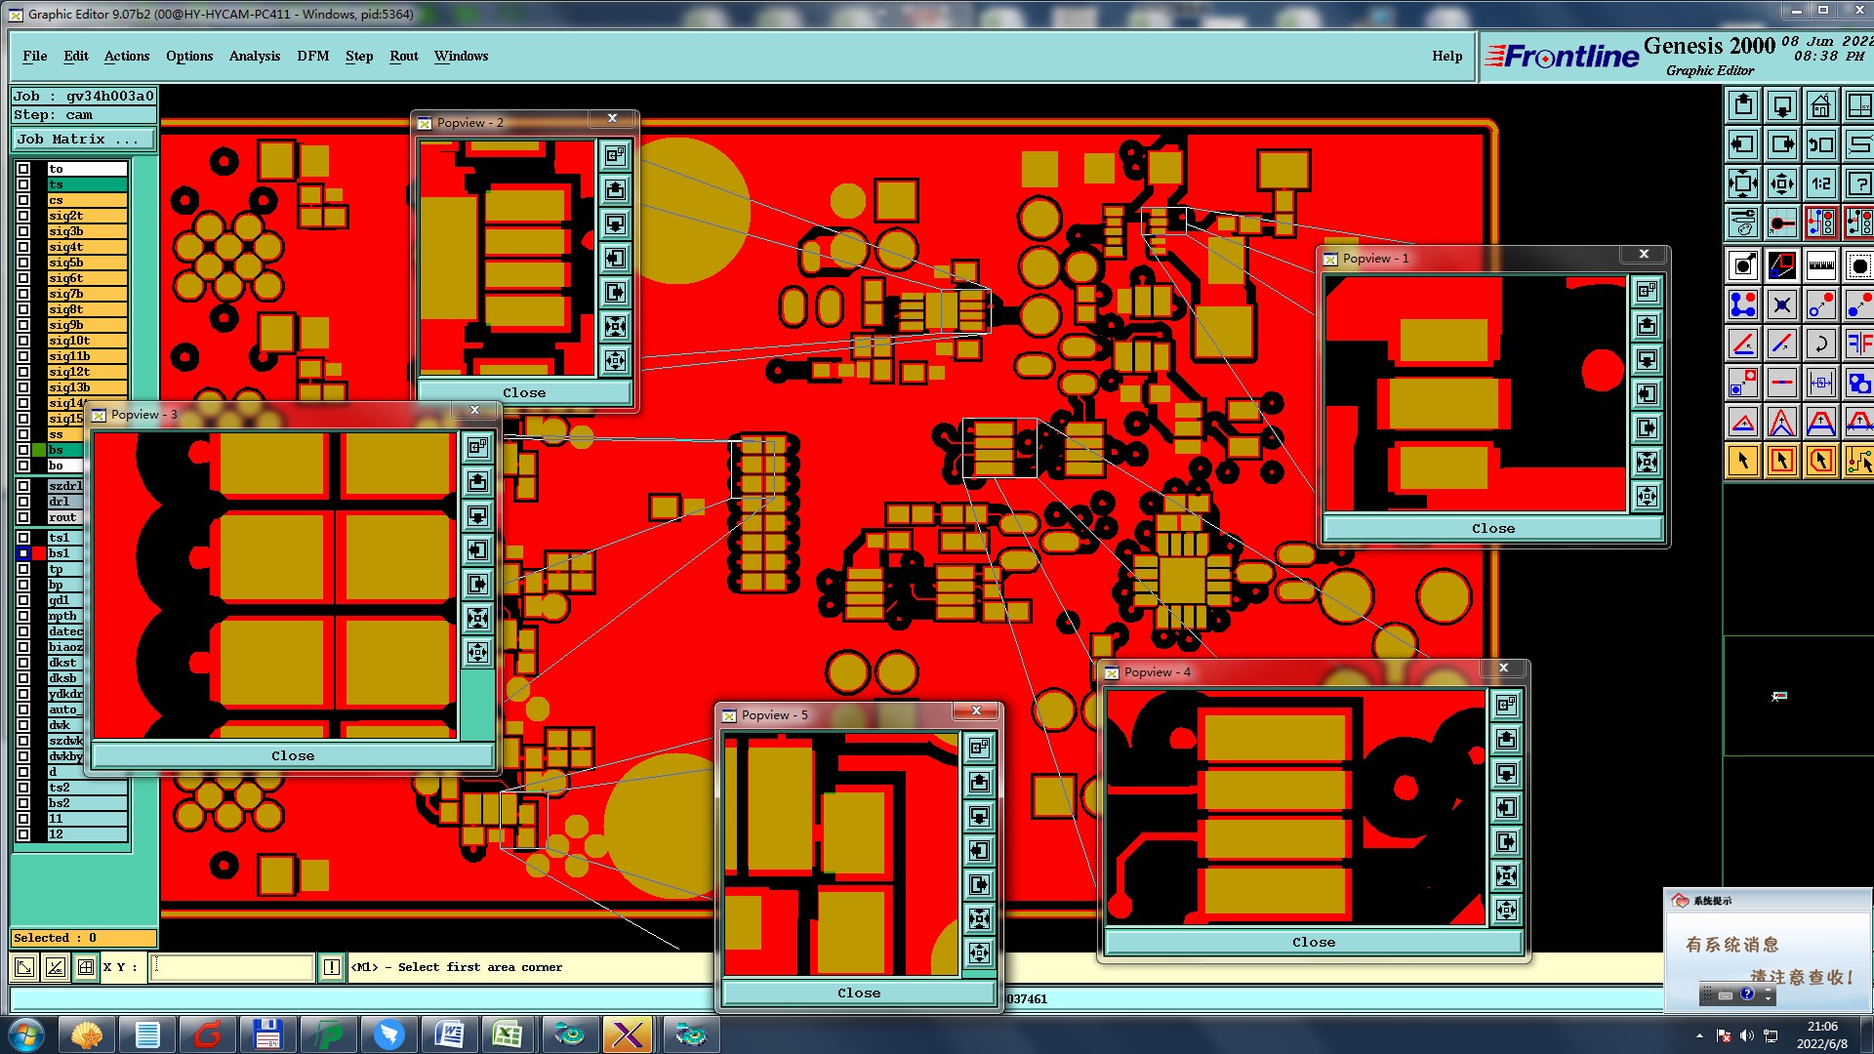Viewport: 1874px width, 1054px height.
Task: Choose the polygon select arrow tool
Action: click(1820, 461)
